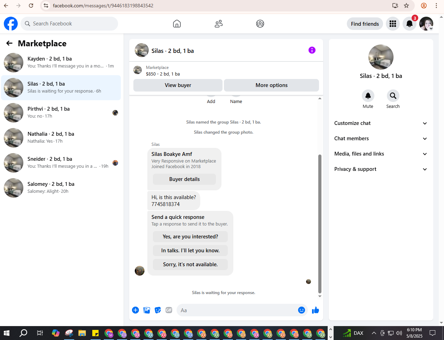Bookmark this page with the star icon
The image size is (444, 340).
(x=406, y=6)
